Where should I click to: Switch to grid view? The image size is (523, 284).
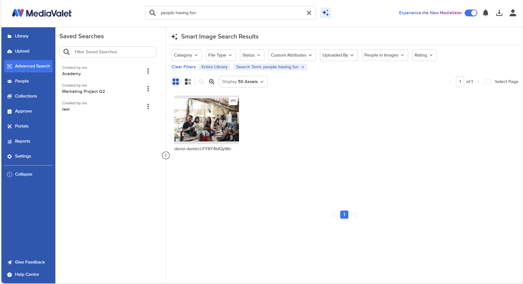176,82
